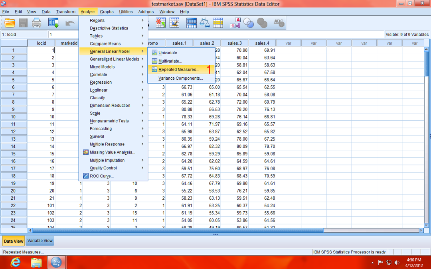Click the Split File toolbar icon
This screenshot has height=269, width=431.
point(191,23)
